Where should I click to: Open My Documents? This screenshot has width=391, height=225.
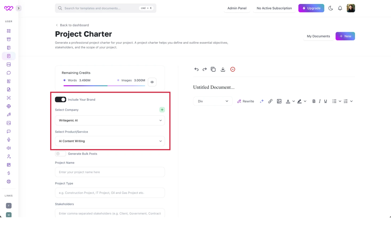tap(318, 36)
